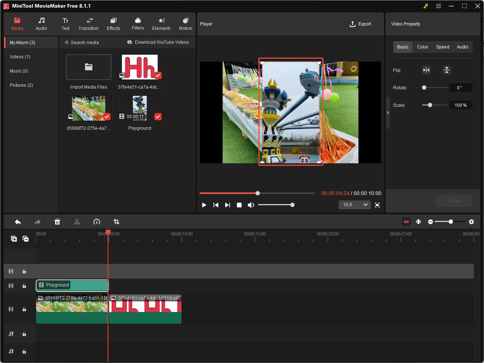
Task: Flip the clip horizontally
Action: click(426, 70)
